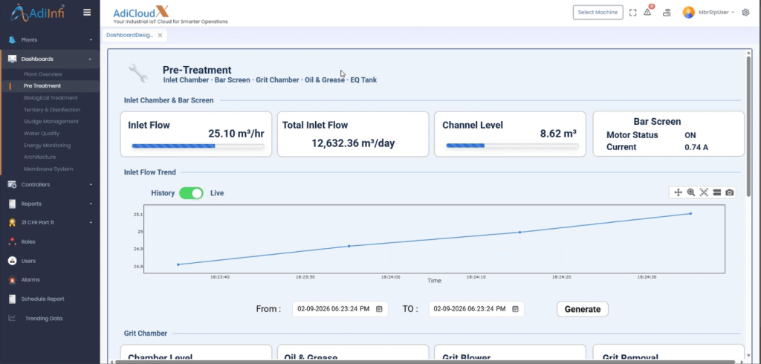Click the Controllers sidebar icon

[x=12, y=184]
